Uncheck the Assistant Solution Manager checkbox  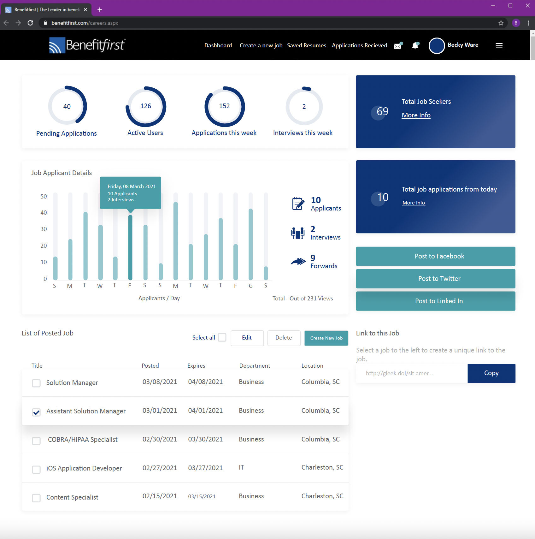37,412
